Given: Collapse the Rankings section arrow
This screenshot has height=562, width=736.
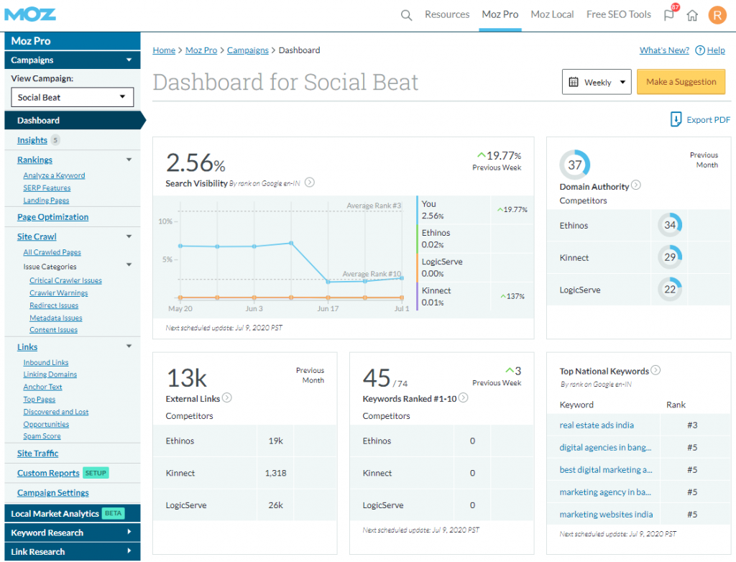Looking at the screenshot, I should point(129,160).
